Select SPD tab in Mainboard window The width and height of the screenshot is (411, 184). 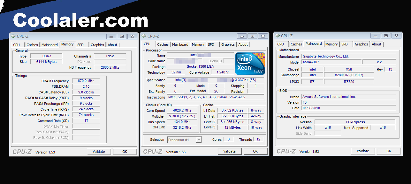[344, 44]
